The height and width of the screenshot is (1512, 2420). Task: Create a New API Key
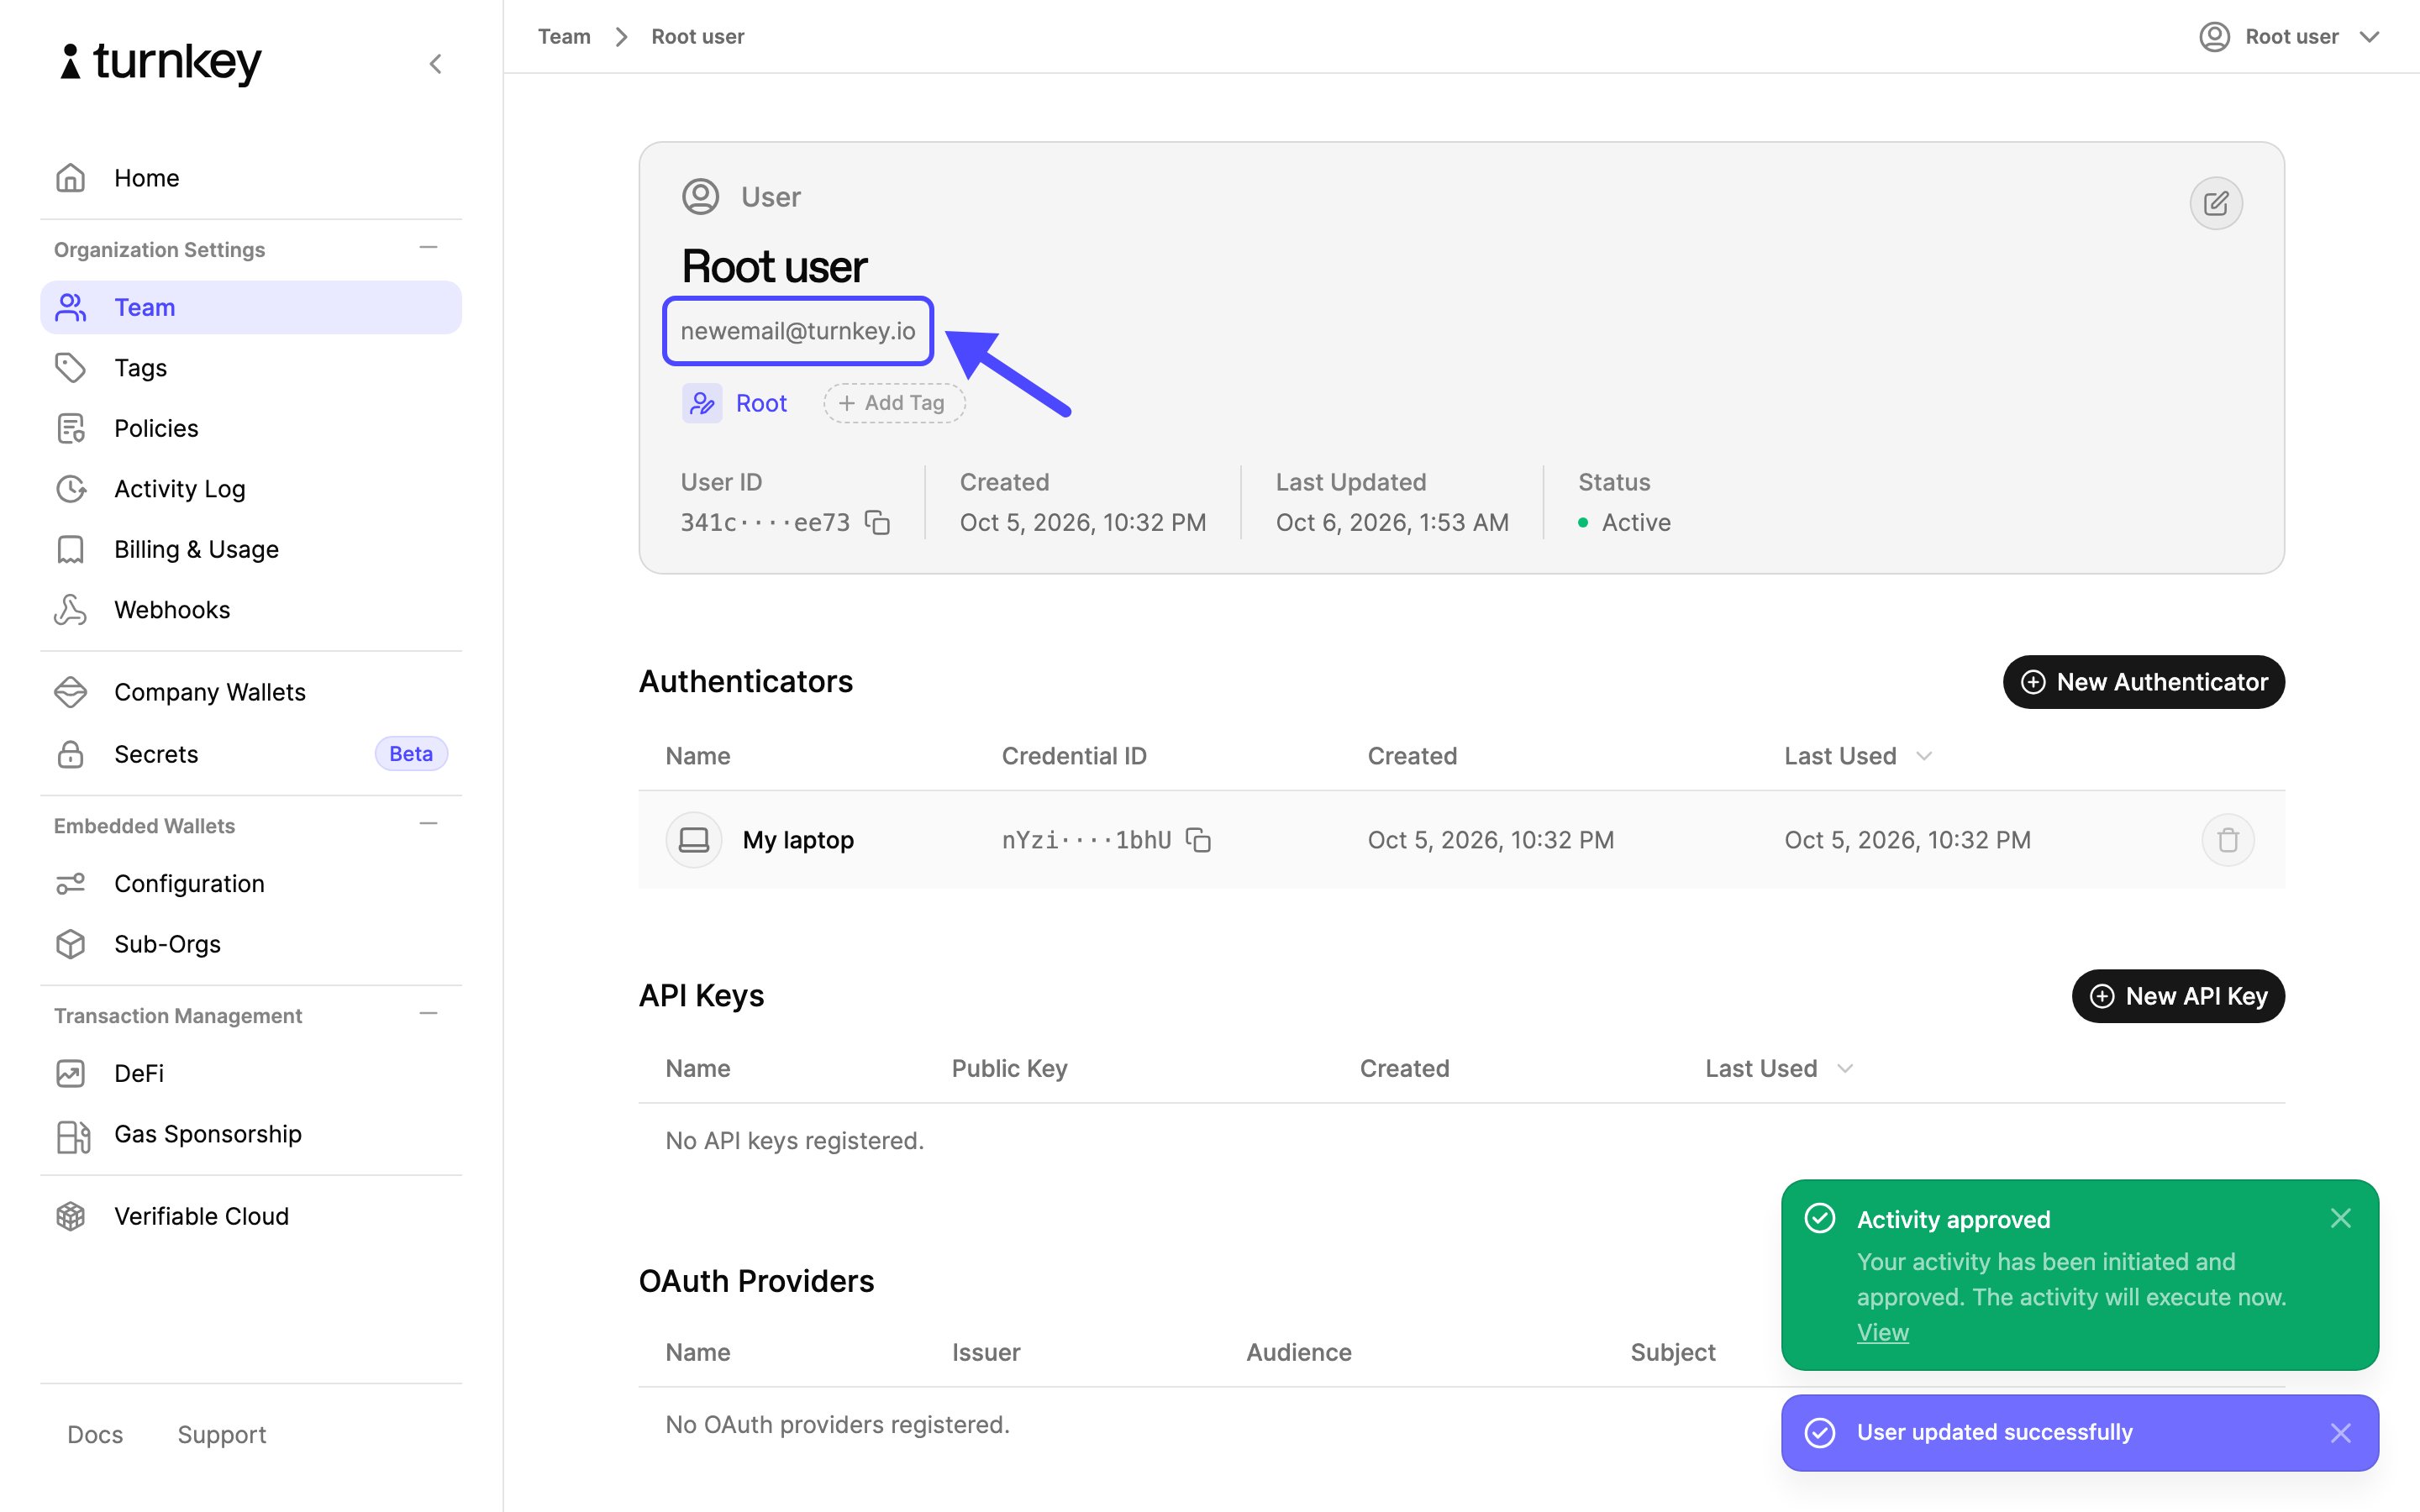2178,996
